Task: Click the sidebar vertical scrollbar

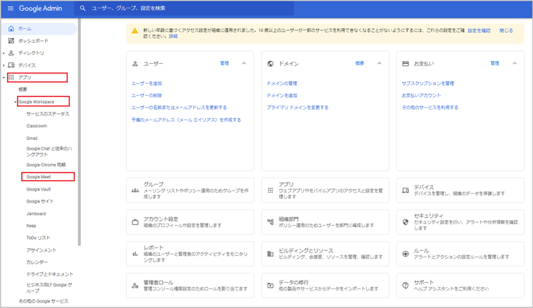Action: coord(80,132)
